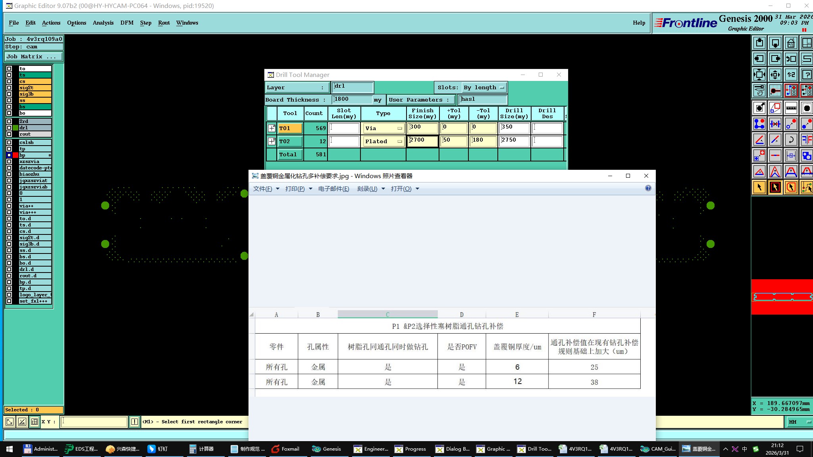This screenshot has height=457, width=813.
Task: Open the DFM menu
Action: point(127,23)
